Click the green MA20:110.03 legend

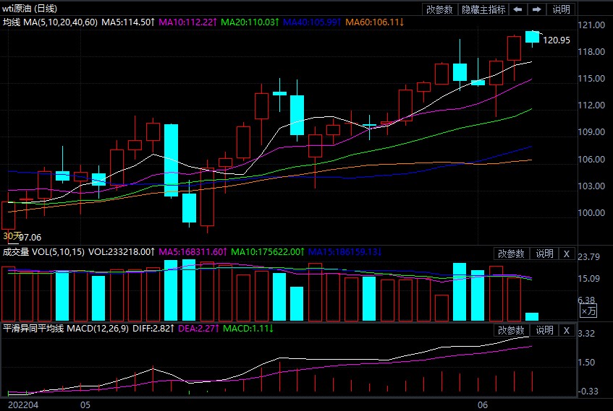(x=248, y=23)
